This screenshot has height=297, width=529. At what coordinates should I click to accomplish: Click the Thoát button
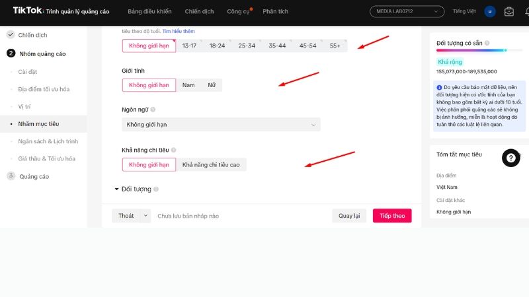point(126,216)
